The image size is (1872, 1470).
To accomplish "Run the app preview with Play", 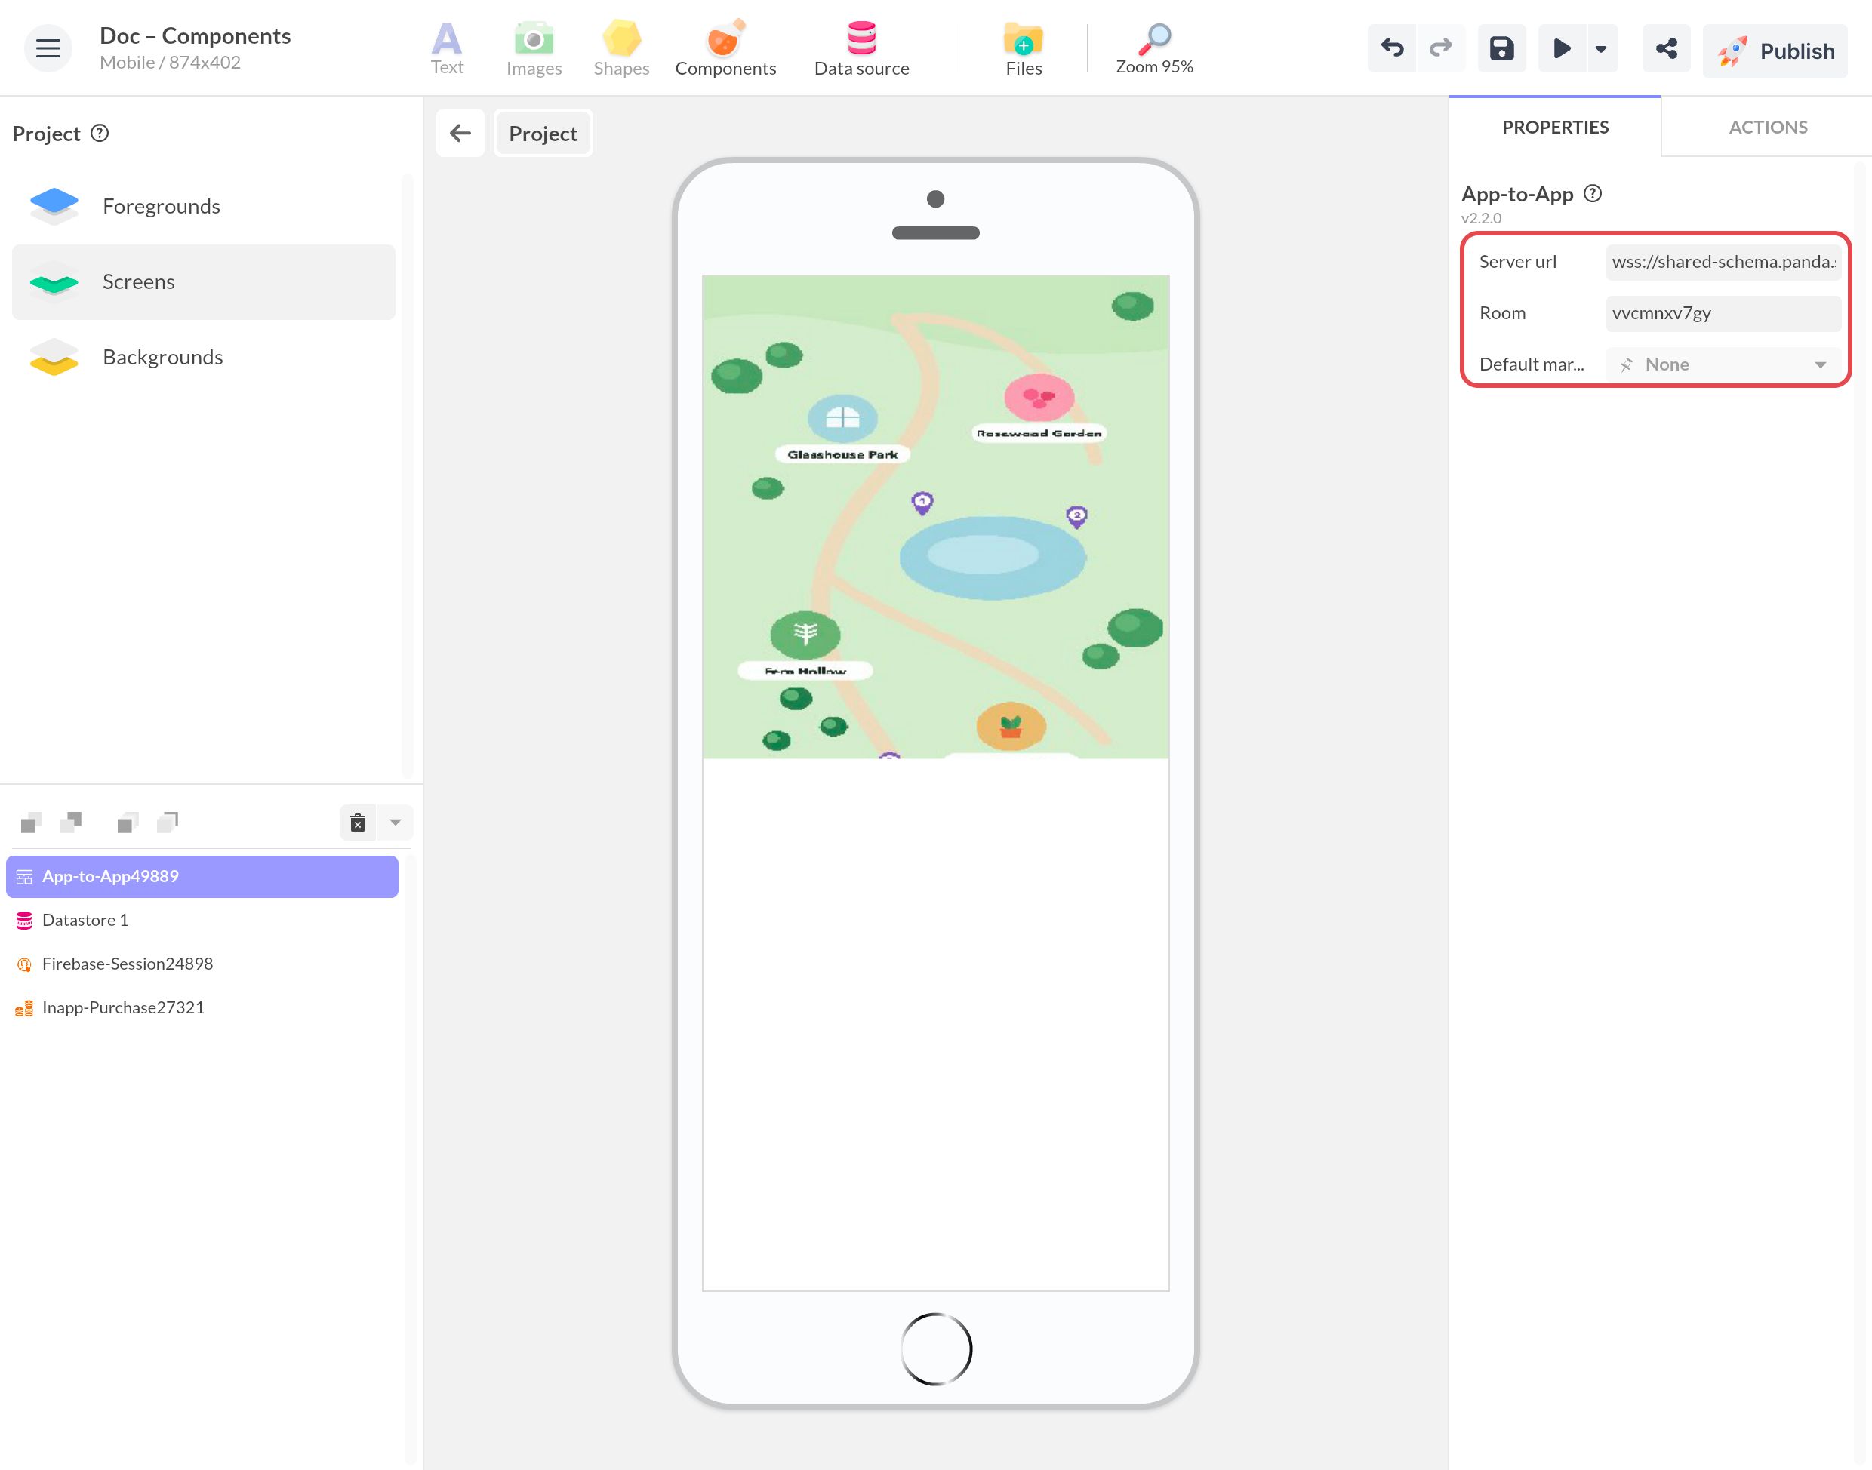I will pos(1561,48).
